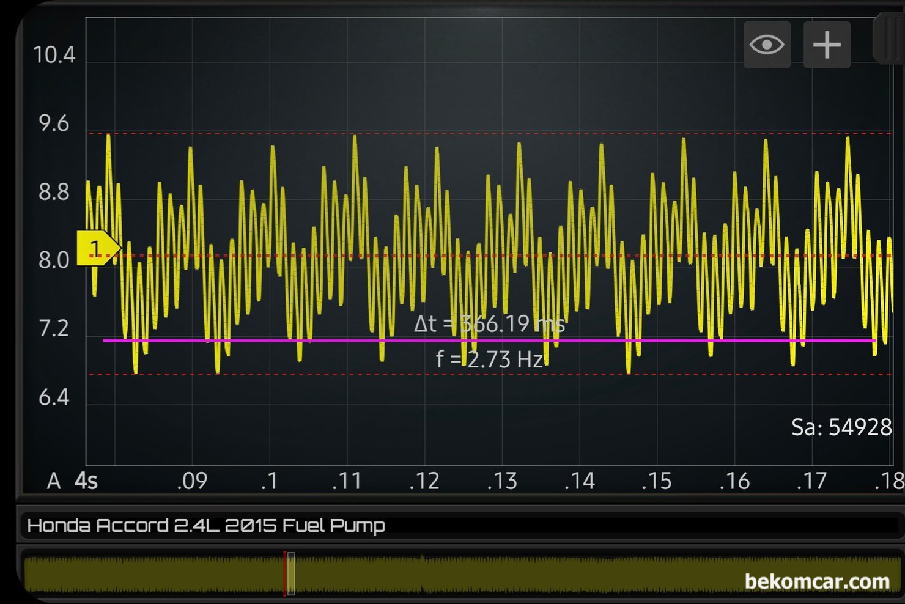Click the plus button to add
This screenshot has width=905, height=604.
coord(827,45)
